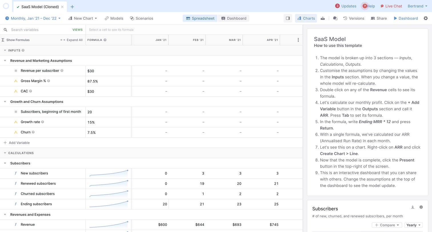Open Versions history
Screen dimensions: 432x232
[x=354, y=18]
